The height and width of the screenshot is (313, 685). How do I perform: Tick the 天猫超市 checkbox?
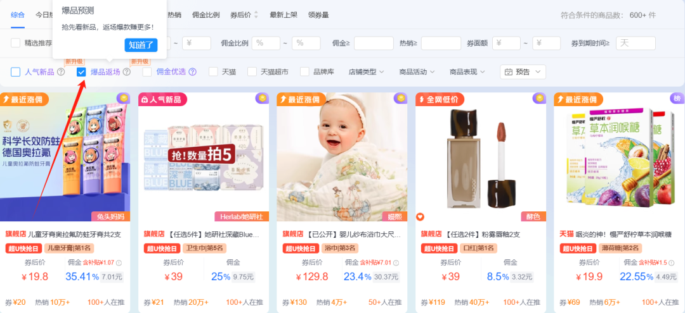[x=252, y=72]
